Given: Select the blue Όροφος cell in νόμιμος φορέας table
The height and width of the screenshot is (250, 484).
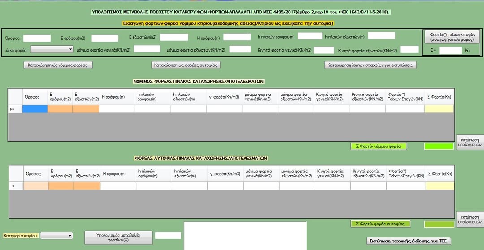Looking at the screenshot, I should (x=35, y=109).
